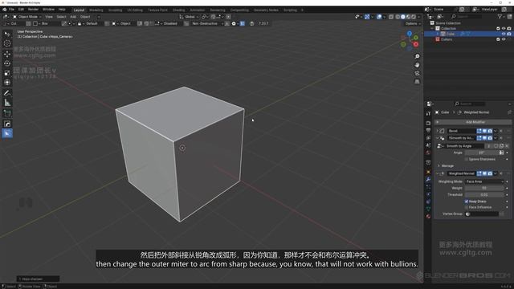Open the viewport Add menu
Screen dimensions: 514x289
(73, 17)
